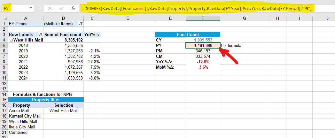Screen dimensions: 335x138
Task: Click the 1,355,556 foot count cell
Action: (64, 45)
